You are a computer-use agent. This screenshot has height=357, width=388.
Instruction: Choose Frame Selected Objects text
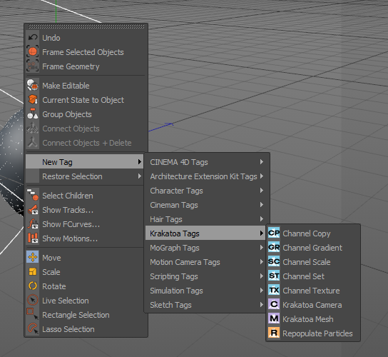[83, 52]
